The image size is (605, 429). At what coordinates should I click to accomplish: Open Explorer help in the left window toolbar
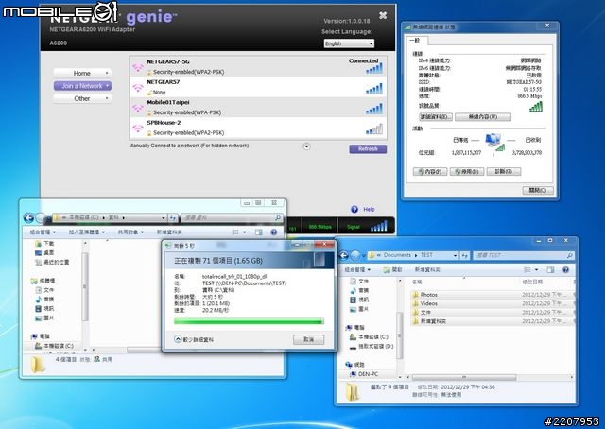point(273,232)
